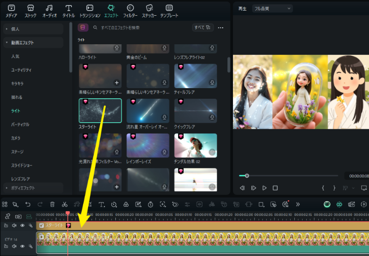This screenshot has width=369, height=256.
Task: Play the preview video
Action: click(x=264, y=188)
